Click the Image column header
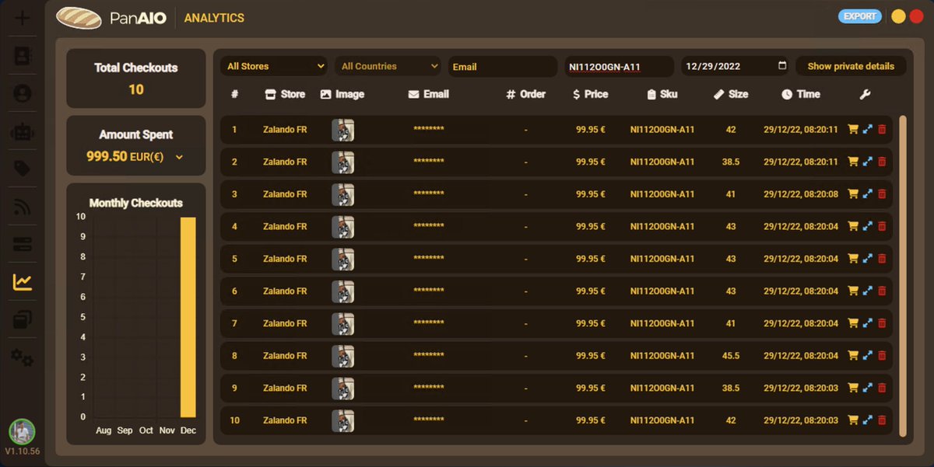This screenshot has width=934, height=467. 342,94
